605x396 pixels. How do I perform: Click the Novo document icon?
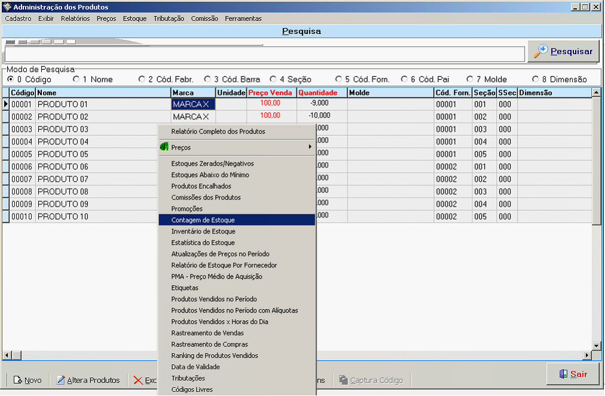[x=17, y=380]
